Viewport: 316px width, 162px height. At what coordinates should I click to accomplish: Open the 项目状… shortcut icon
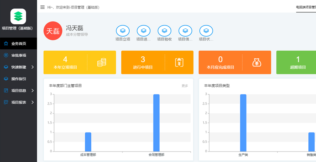click(206, 30)
